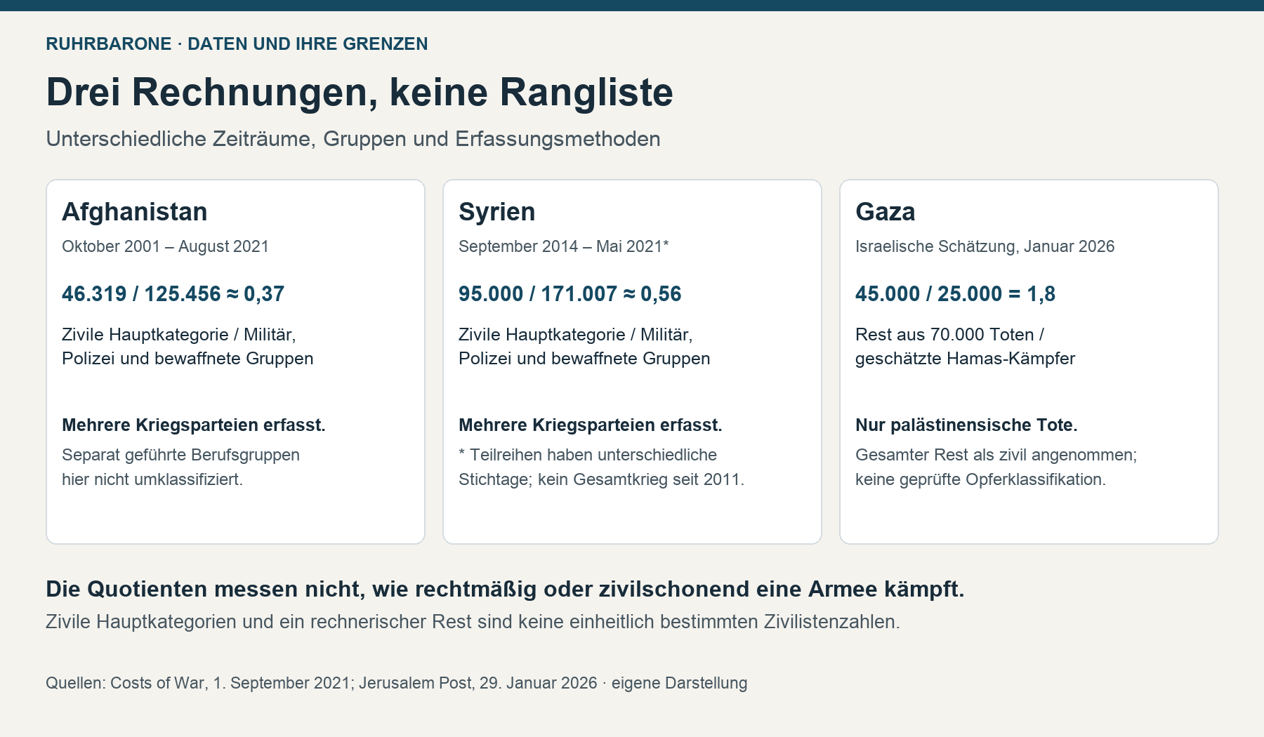Select the ratio '45.000 / 25.000 = 1,8'

(956, 293)
